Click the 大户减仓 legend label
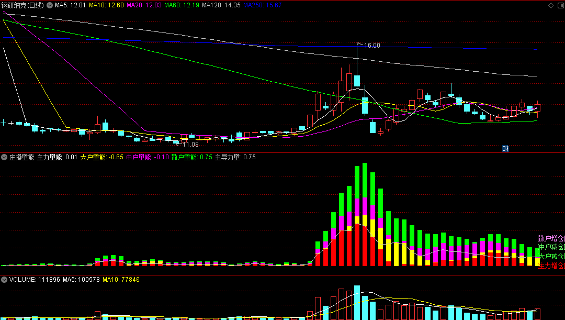Screen dimensions: 565x320 550,257
